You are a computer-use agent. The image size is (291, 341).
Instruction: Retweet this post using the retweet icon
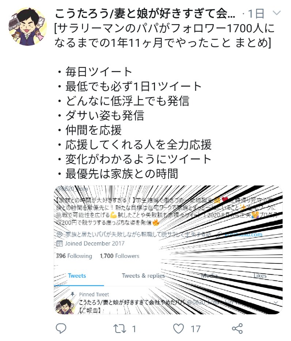[x=120, y=329]
